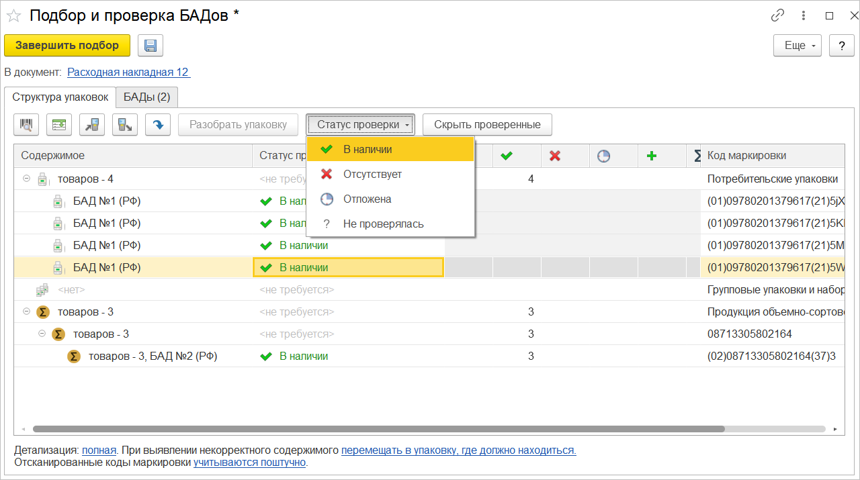This screenshot has height=480, width=860.
Task: Click the link chain icon in title bar
Action: 778,15
